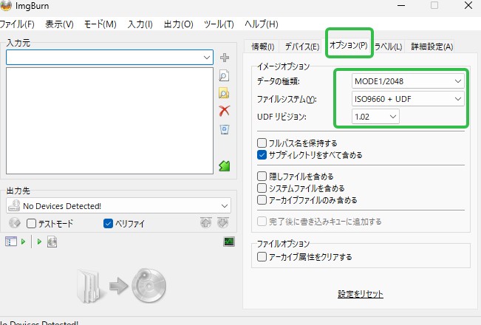Open the UDF リビジョン 1.02 dropdown
The height and width of the screenshot is (325, 481).
(x=375, y=117)
